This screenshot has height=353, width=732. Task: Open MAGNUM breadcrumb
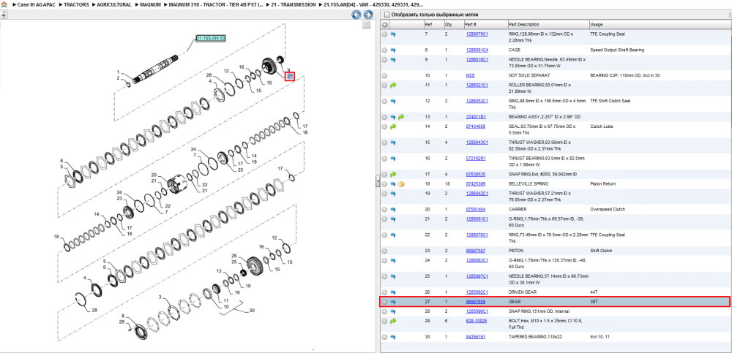(151, 4)
